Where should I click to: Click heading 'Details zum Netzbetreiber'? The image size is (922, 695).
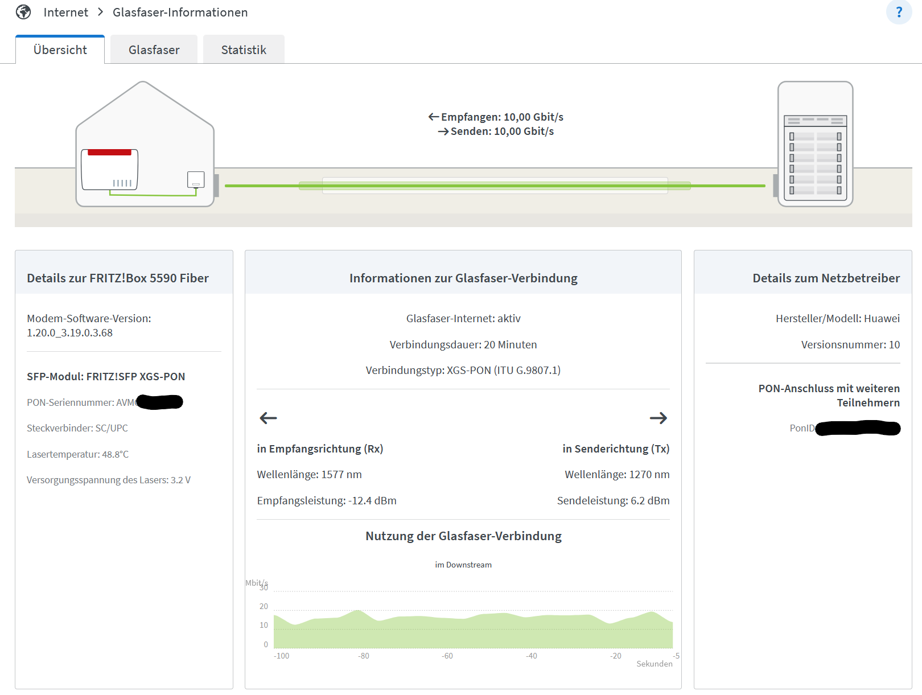coord(826,278)
